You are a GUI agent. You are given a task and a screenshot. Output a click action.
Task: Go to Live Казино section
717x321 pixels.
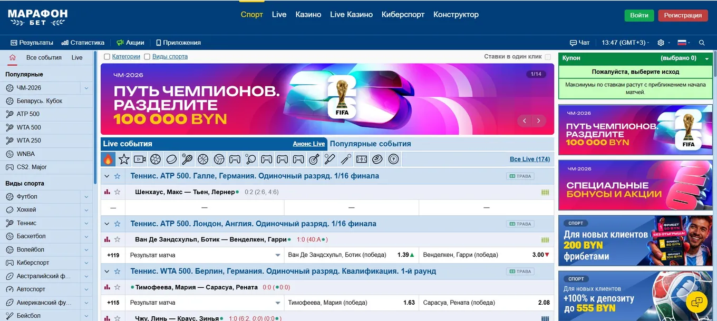pos(352,15)
